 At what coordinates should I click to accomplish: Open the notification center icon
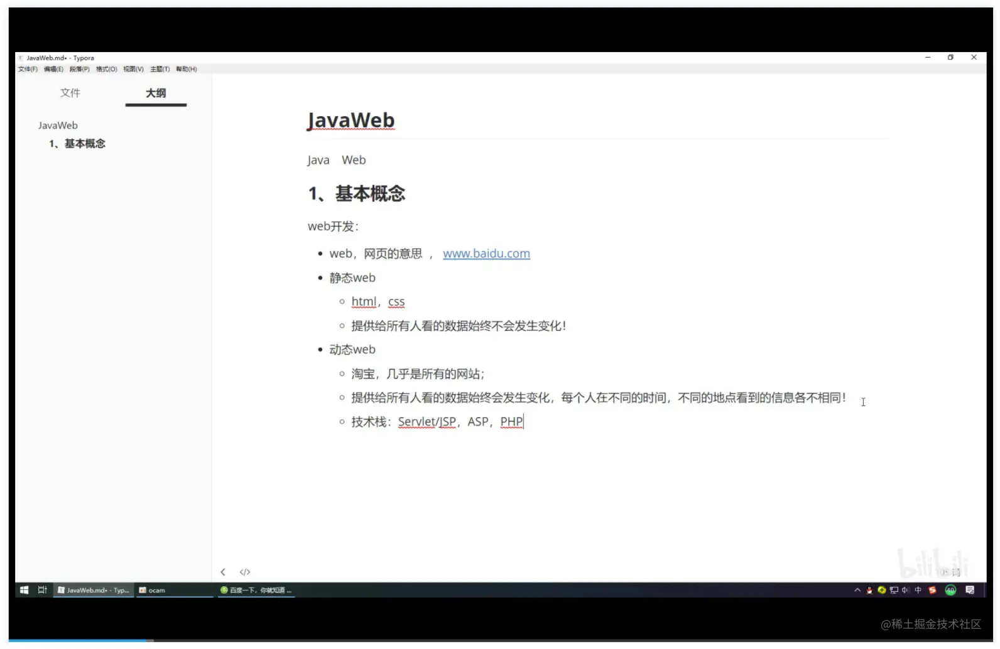pyautogui.click(x=970, y=590)
